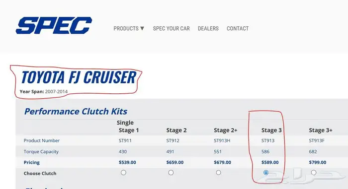Click the Stage 2 column header
Viewport: 348px width, 189px height.
pyautogui.click(x=176, y=130)
